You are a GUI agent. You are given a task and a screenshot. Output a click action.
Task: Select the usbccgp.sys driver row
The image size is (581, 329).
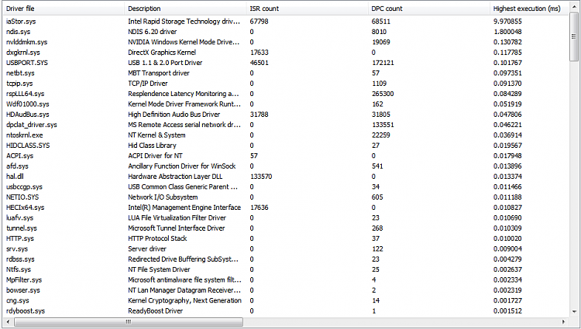click(x=286, y=187)
